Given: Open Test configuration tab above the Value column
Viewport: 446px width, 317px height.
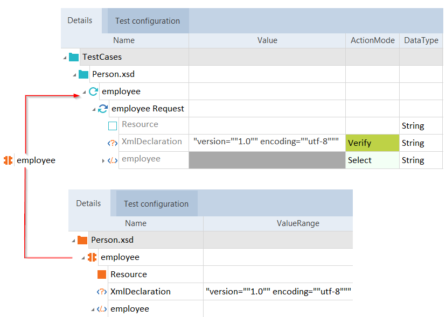Looking at the screenshot, I should [147, 21].
